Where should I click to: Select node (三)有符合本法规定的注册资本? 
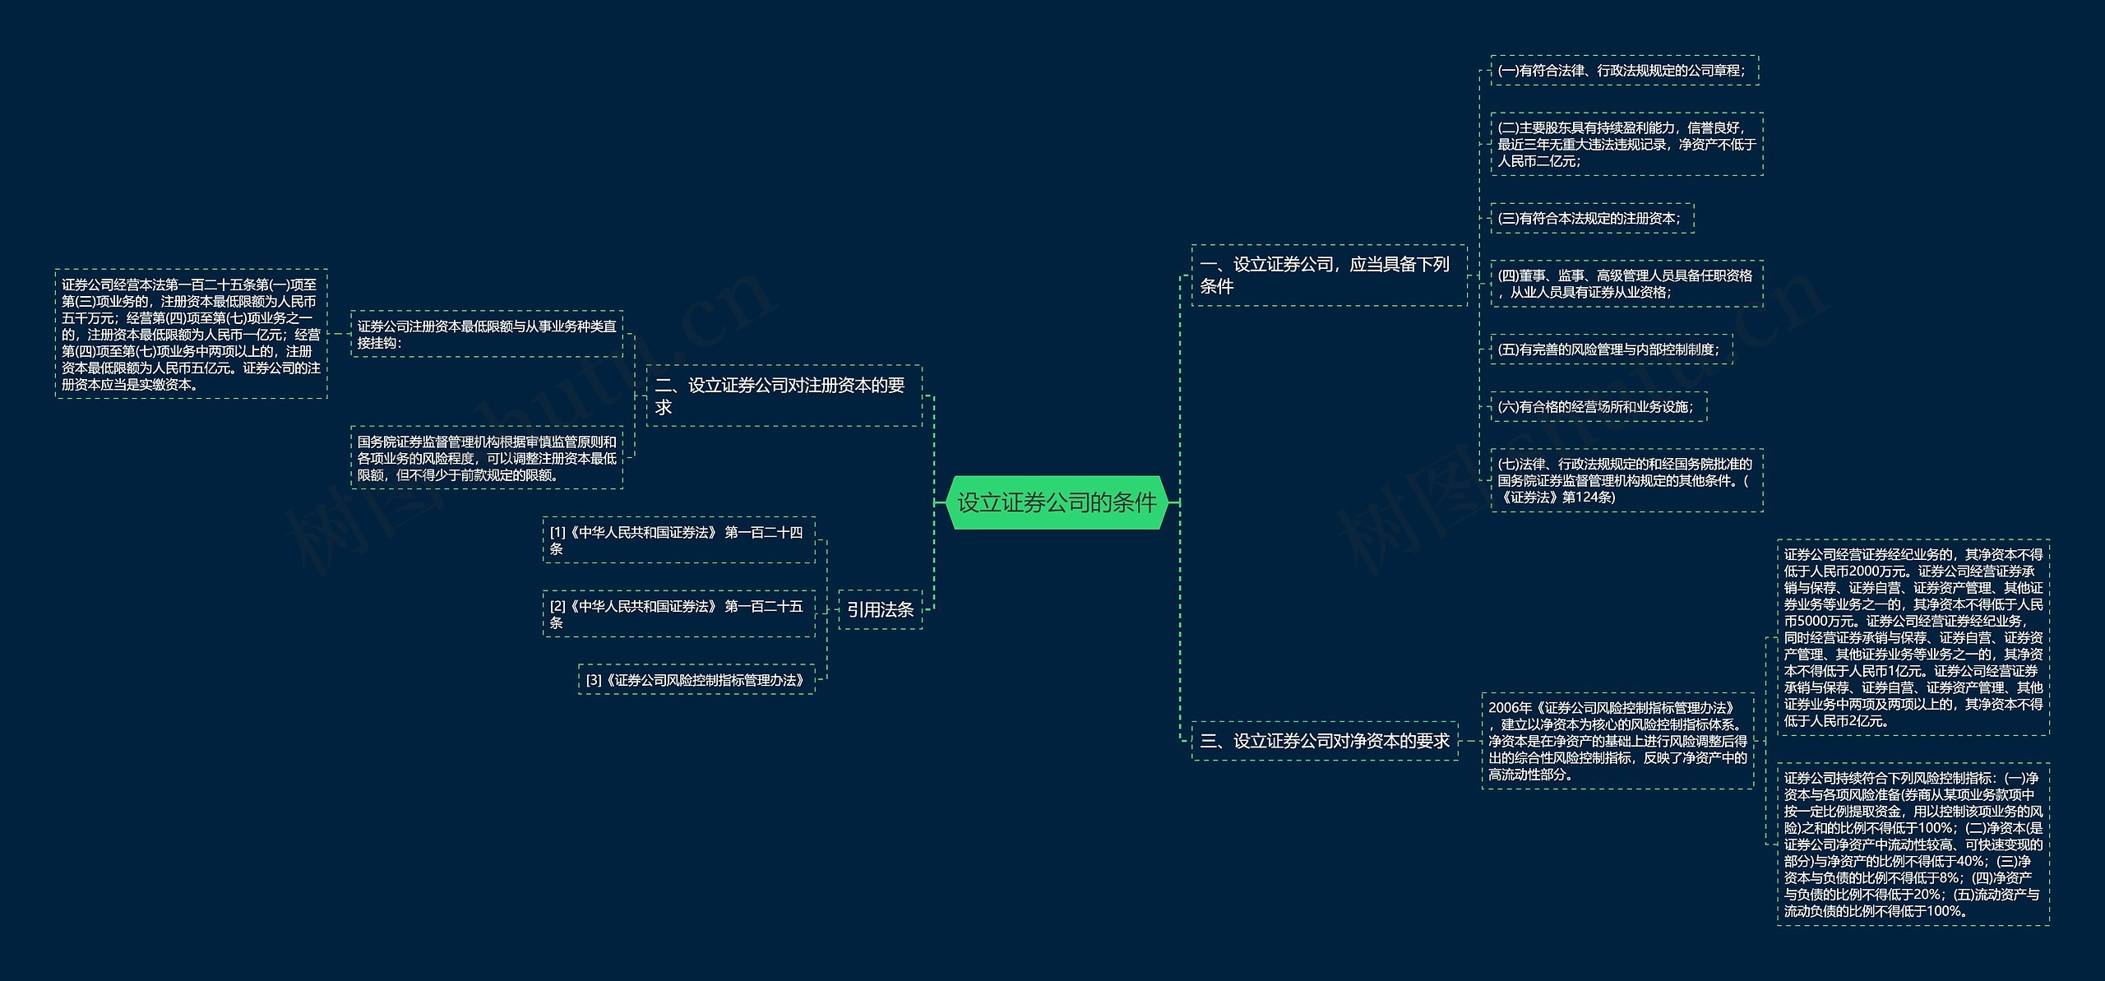pyautogui.click(x=1592, y=220)
